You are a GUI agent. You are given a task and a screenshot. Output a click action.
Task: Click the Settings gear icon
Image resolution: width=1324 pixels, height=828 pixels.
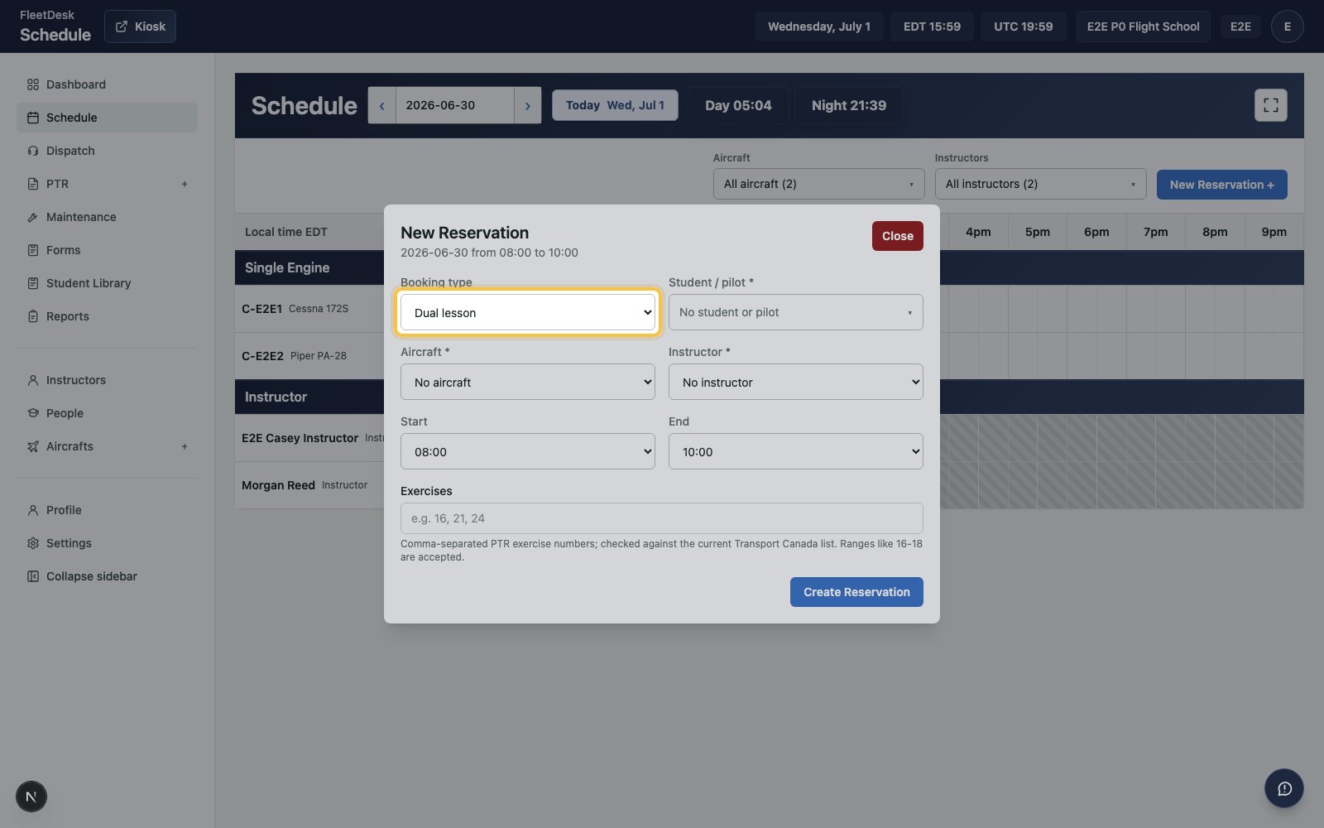tap(33, 543)
